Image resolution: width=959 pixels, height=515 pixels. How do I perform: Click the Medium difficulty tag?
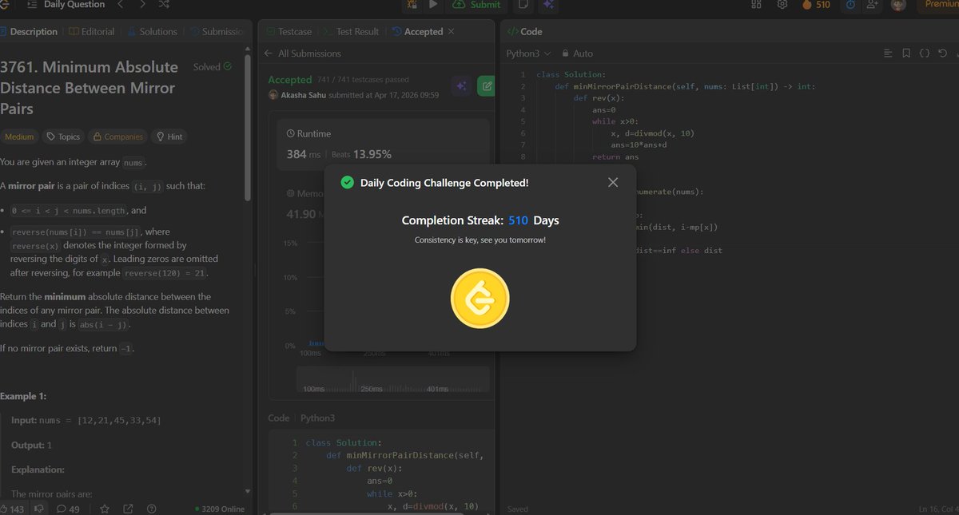tap(19, 137)
